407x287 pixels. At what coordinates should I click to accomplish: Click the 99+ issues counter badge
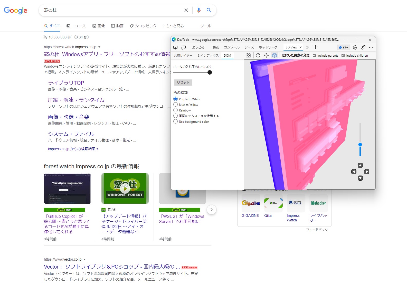(344, 47)
